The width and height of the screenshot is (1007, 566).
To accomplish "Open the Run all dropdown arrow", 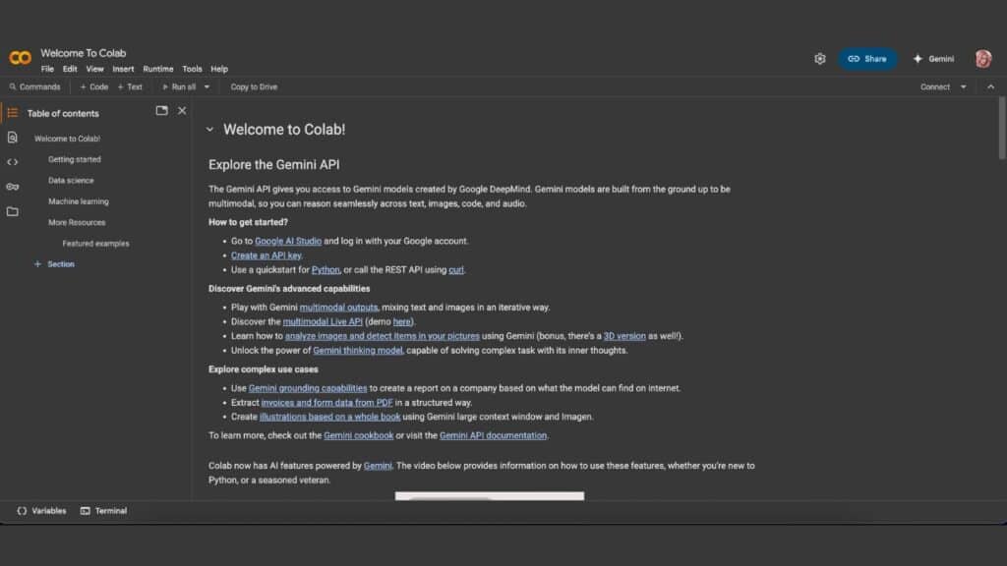I will (207, 86).
